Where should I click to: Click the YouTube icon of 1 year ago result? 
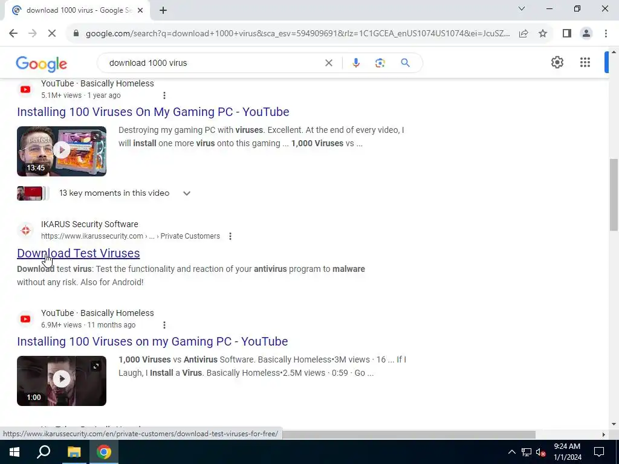coord(25,89)
